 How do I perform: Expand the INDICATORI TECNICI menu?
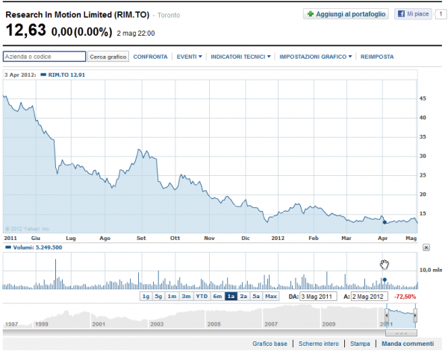pos(240,57)
